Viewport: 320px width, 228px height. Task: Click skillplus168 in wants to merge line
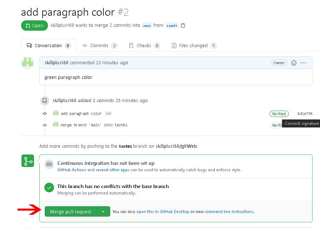[x=62, y=25]
